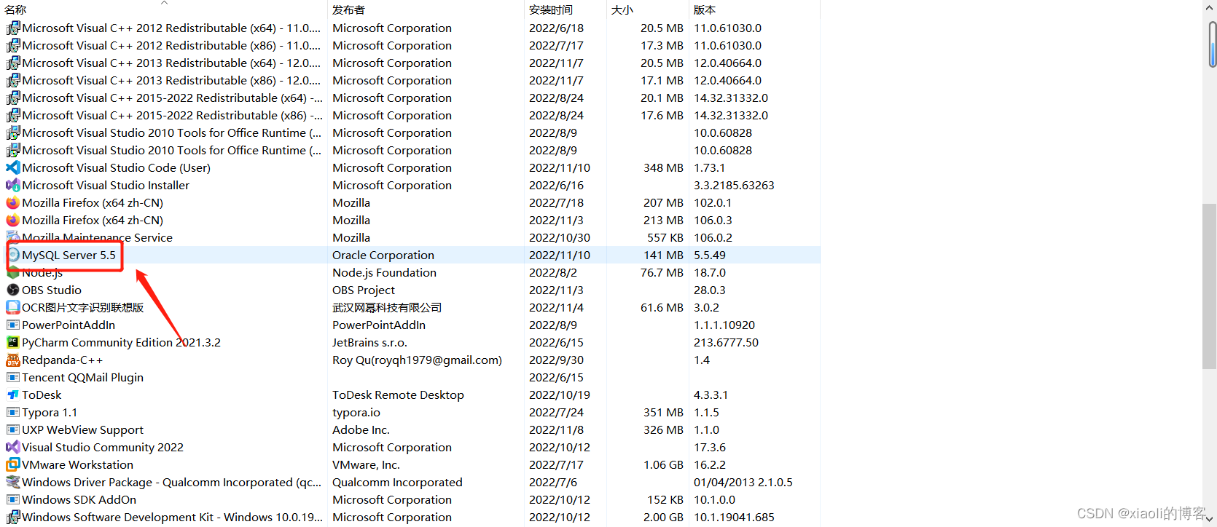The height and width of the screenshot is (527, 1217).
Task: Click the version 213.6777.50 cell
Action: (x=726, y=343)
